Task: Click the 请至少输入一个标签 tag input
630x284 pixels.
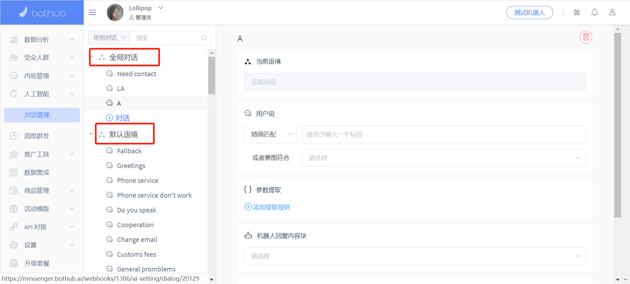Action: [x=443, y=134]
